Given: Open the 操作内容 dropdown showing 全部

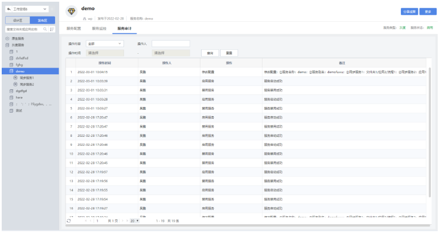Looking at the screenshot, I should [104, 43].
